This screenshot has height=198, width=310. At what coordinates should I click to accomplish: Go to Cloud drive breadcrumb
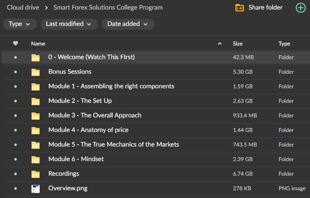pos(23,7)
